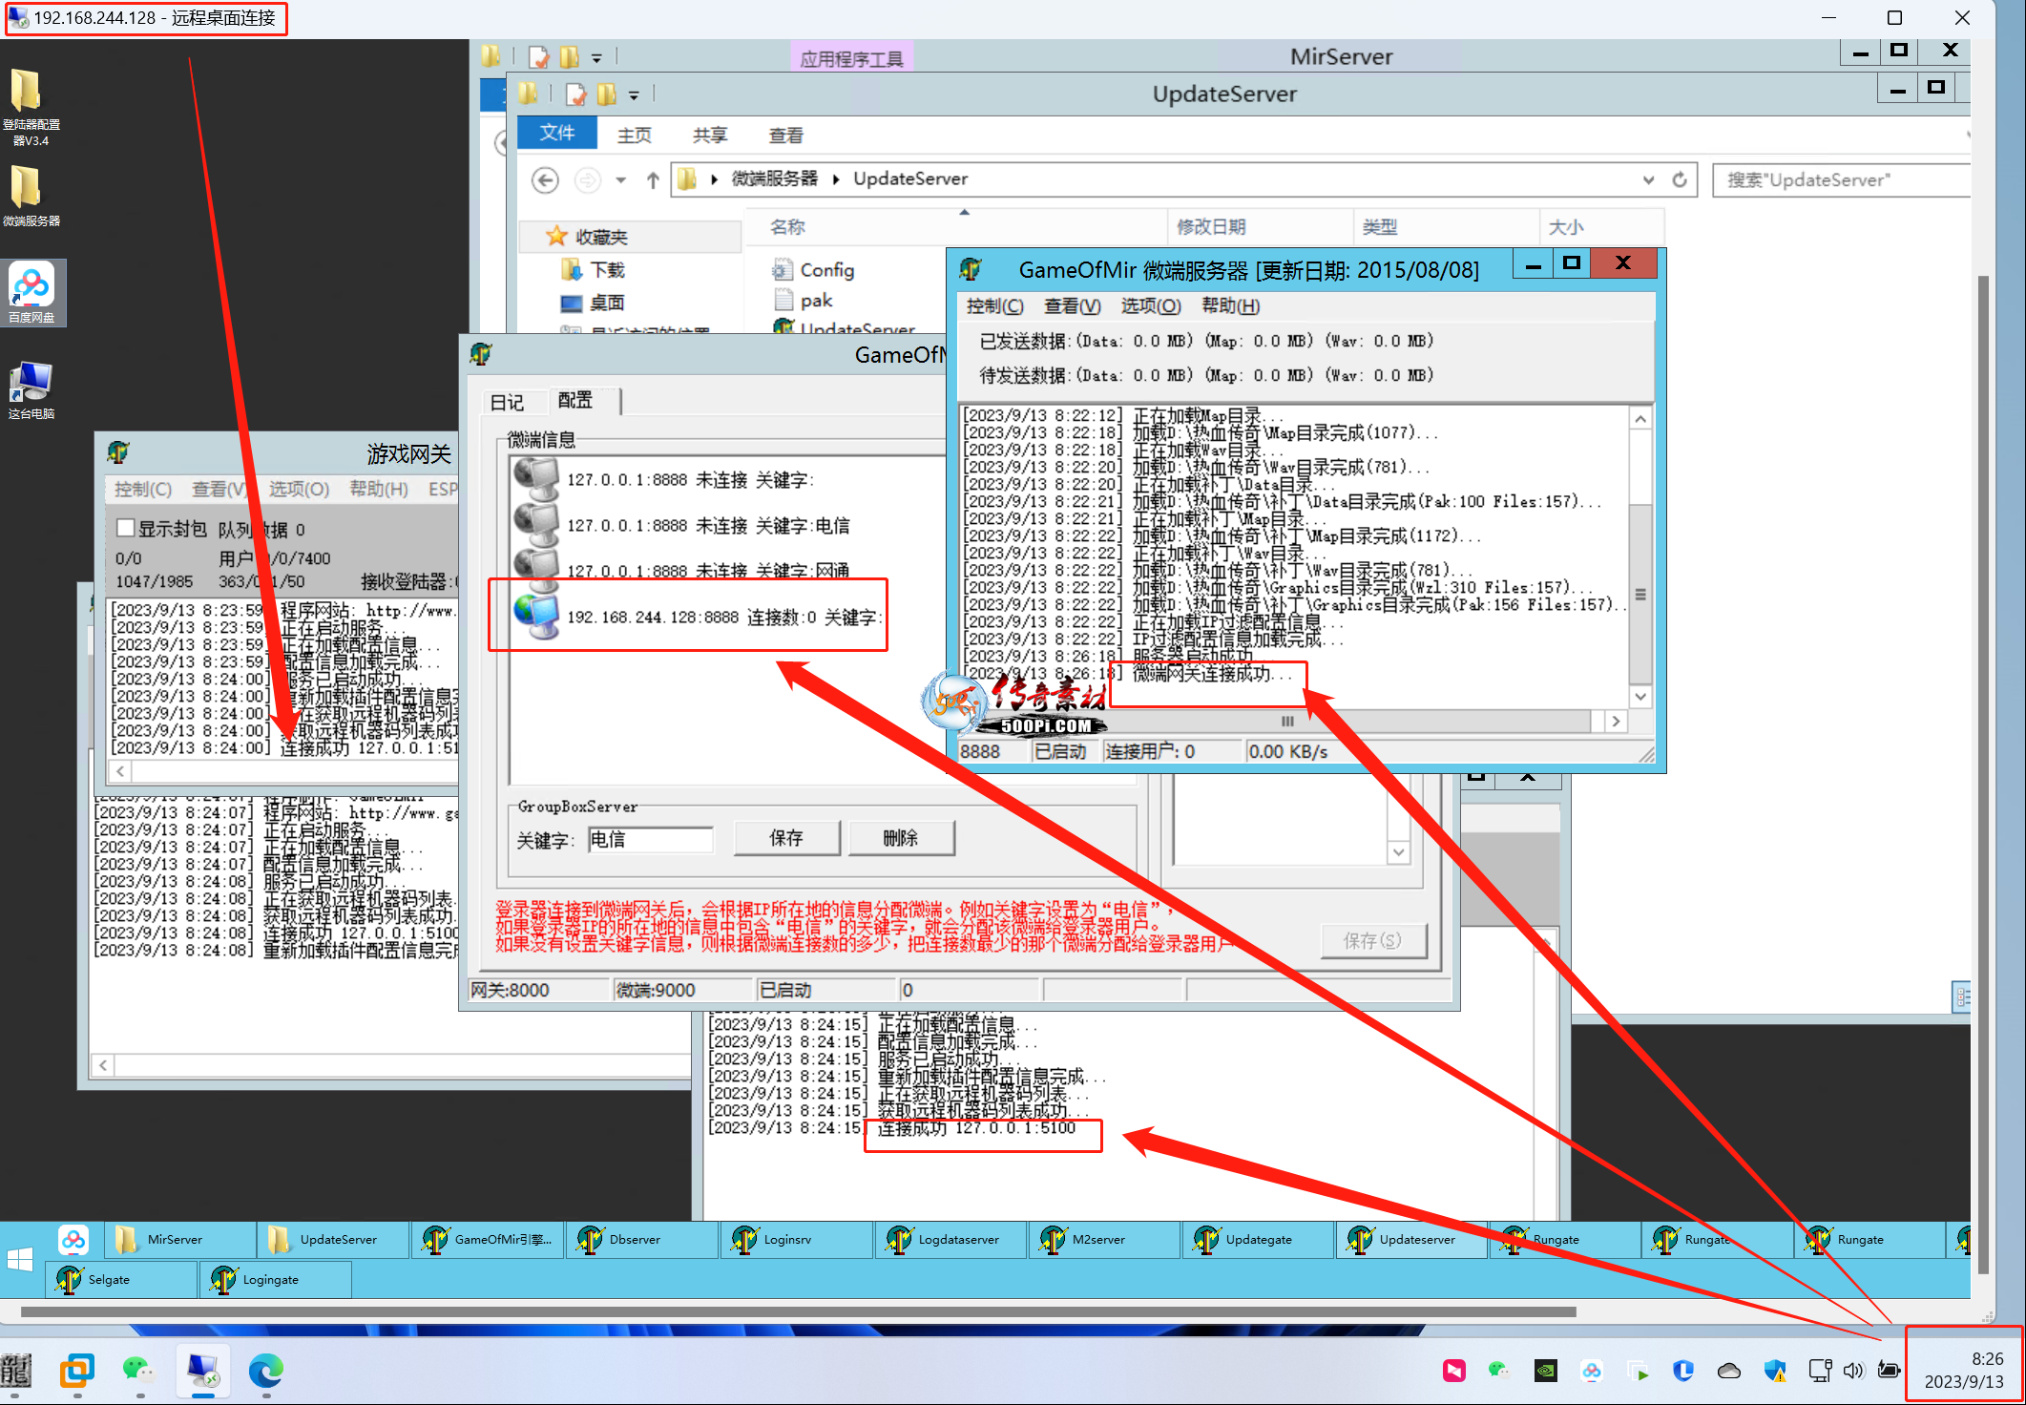The height and width of the screenshot is (1405, 2026).
Task: Open 共享 ribbon tab in UpdateServer
Action: pyautogui.click(x=710, y=135)
